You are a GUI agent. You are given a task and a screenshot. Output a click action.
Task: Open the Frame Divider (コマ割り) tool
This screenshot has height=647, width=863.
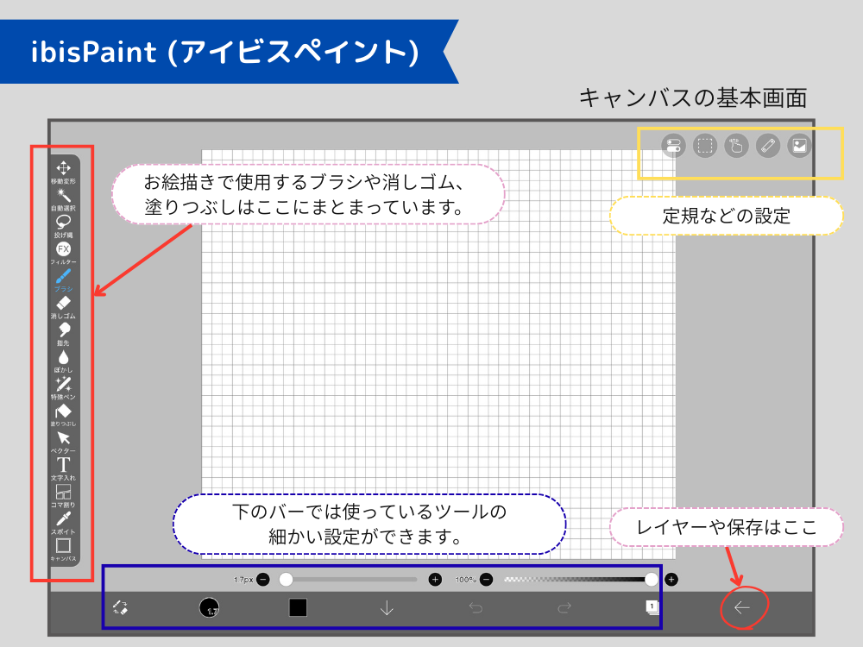click(x=63, y=492)
